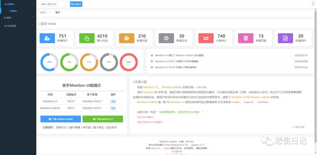Click the gray @ interaction icon tile
Image resolution: width=317 pixels, height=155 pixels.
click(x=166, y=38)
